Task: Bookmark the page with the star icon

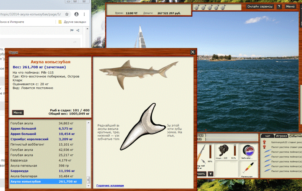Action: pos(67,14)
